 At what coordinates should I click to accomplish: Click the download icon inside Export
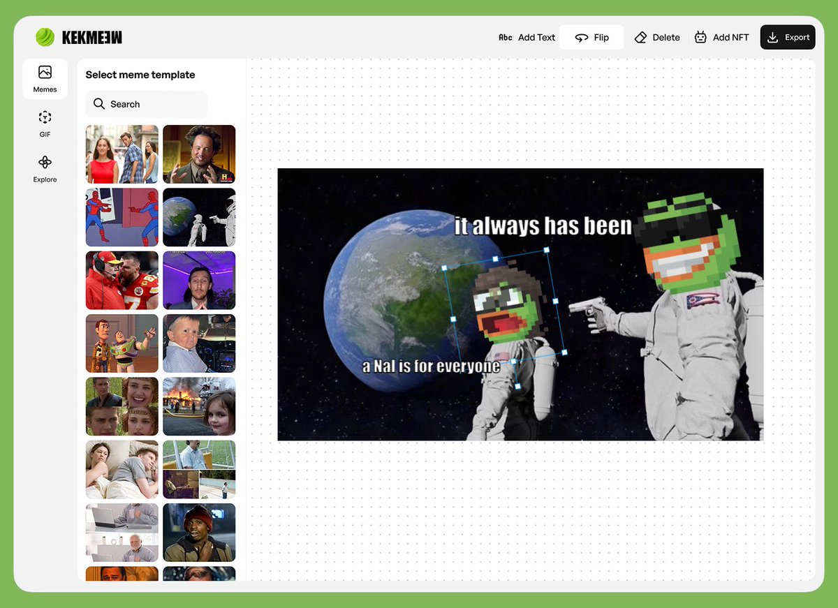pyautogui.click(x=772, y=37)
